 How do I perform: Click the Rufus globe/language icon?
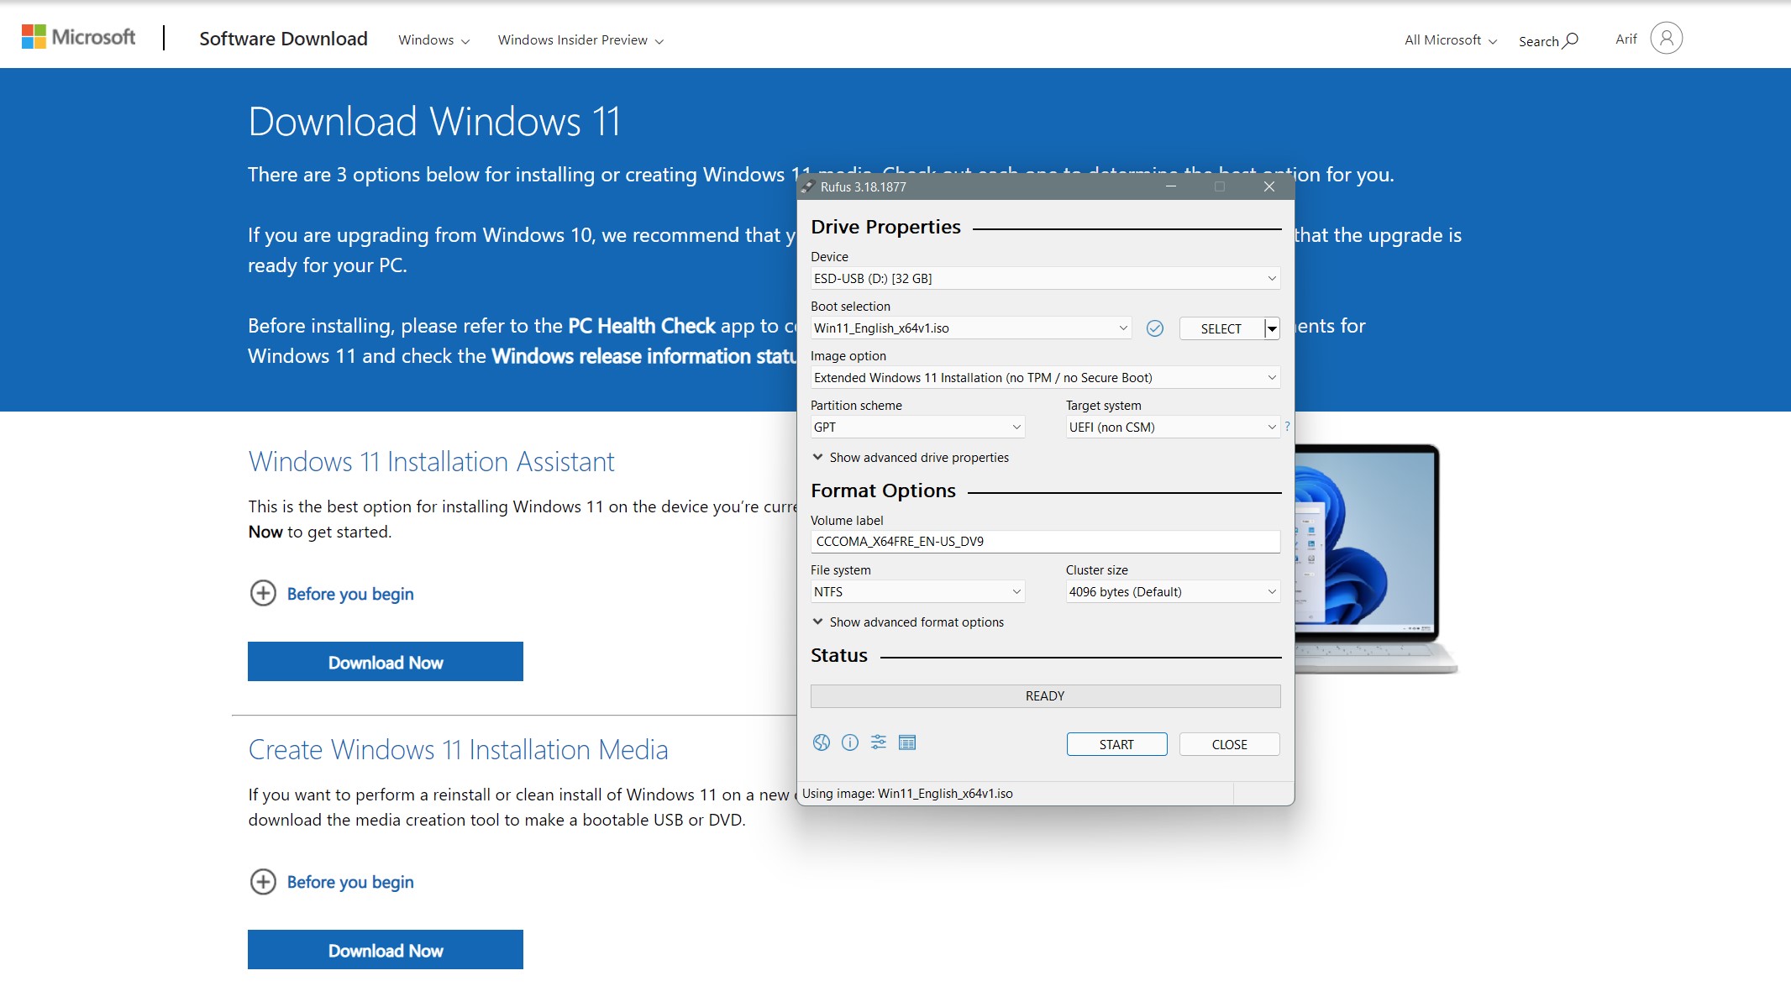[x=821, y=742]
